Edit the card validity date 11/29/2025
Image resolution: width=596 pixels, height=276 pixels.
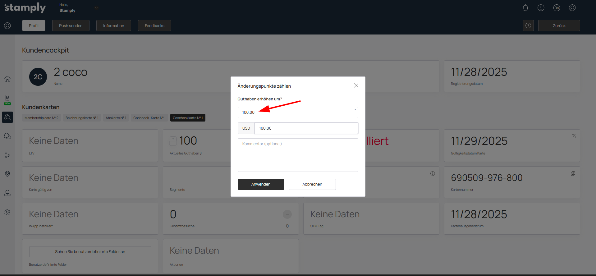pyautogui.click(x=573, y=136)
